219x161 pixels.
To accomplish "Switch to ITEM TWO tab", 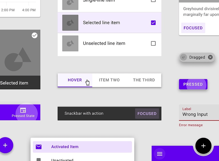I will 109,80.
